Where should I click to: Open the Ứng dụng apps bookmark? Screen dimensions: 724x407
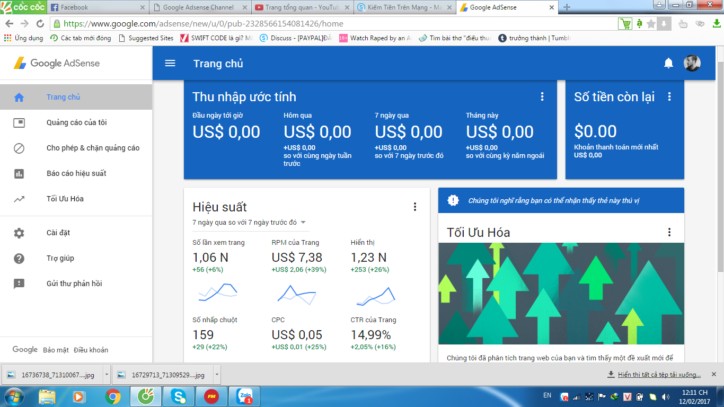click(23, 38)
